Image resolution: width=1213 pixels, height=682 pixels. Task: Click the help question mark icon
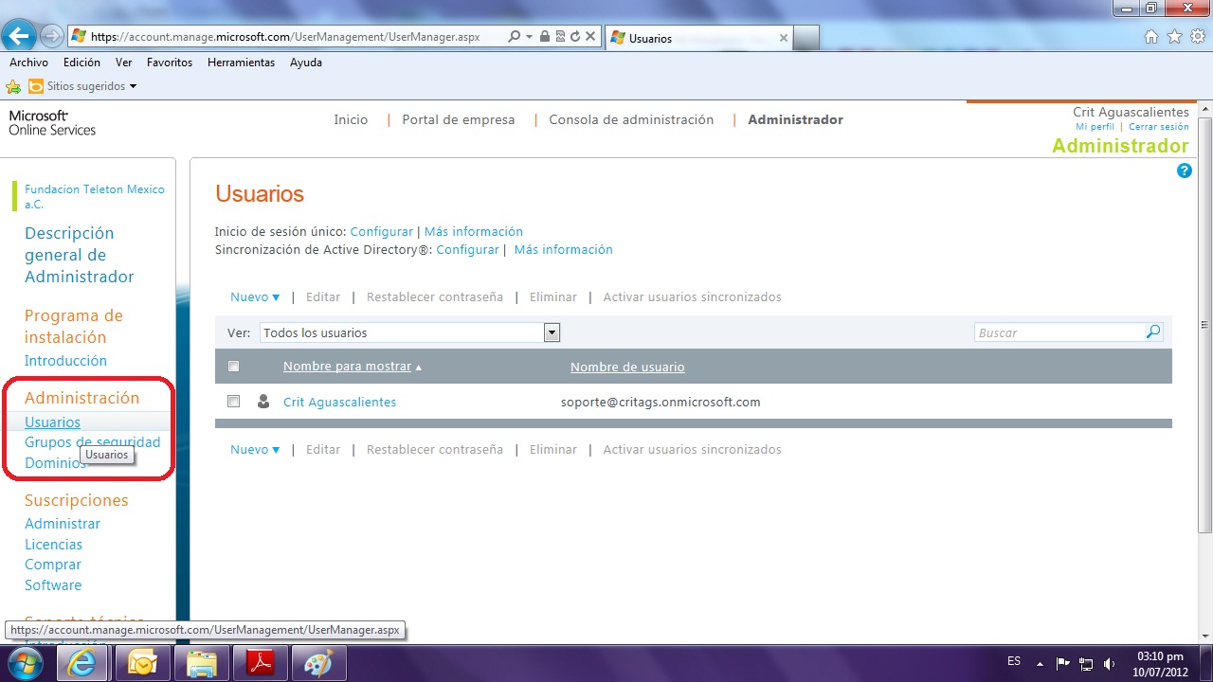tap(1184, 170)
